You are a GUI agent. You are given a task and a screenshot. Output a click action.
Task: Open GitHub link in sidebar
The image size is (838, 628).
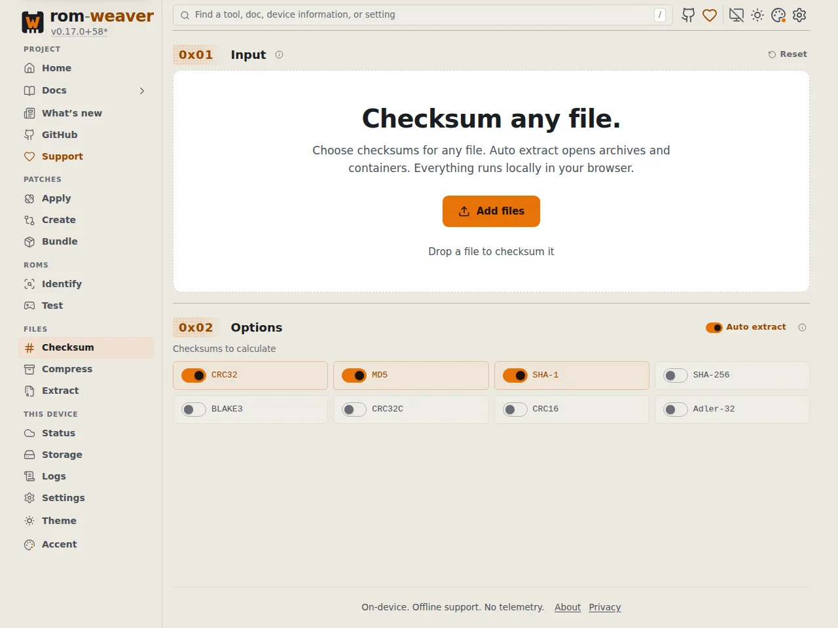(x=86, y=135)
